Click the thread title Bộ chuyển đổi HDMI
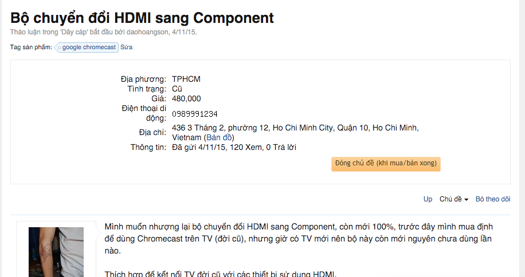Image resolution: width=525 pixels, height=277 pixels. pos(142,18)
